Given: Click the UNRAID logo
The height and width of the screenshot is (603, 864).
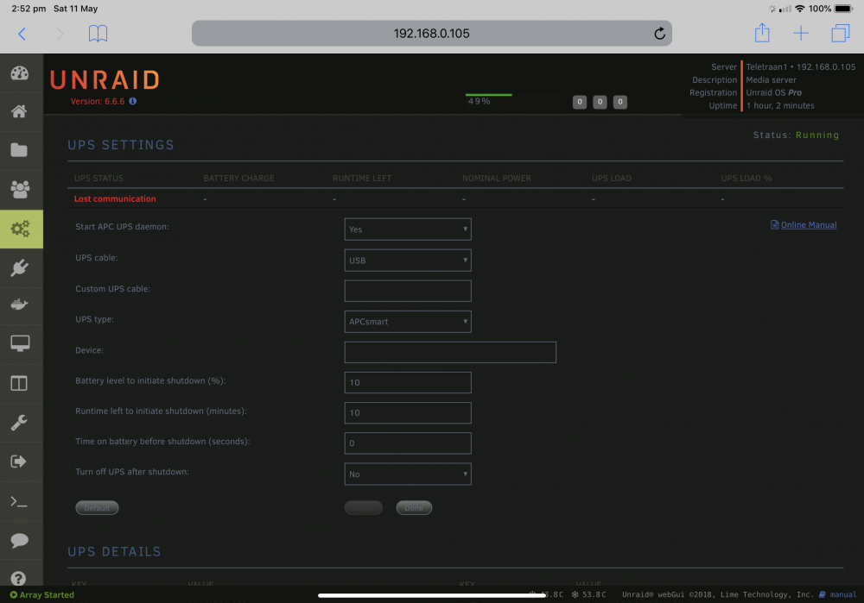Looking at the screenshot, I should pyautogui.click(x=105, y=80).
